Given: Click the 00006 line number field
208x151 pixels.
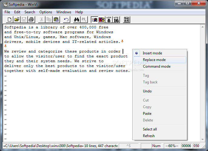Looking at the screenshot, I should pyautogui.click(x=187, y=146).
